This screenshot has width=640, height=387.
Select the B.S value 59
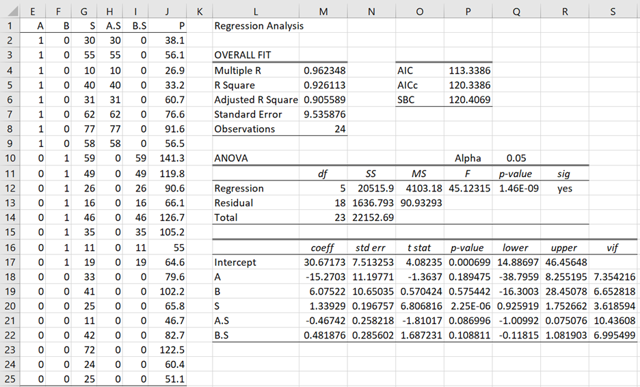pyautogui.click(x=135, y=158)
